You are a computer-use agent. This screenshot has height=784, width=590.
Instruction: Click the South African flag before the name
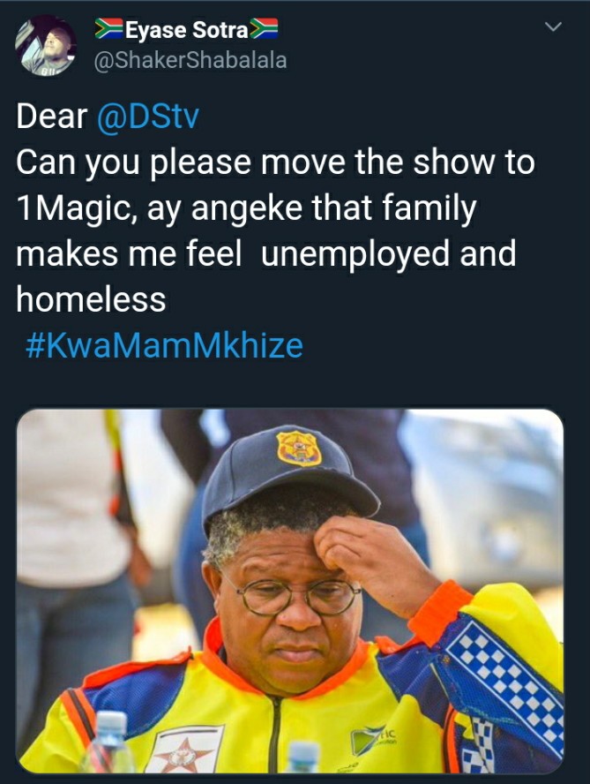[x=108, y=29]
